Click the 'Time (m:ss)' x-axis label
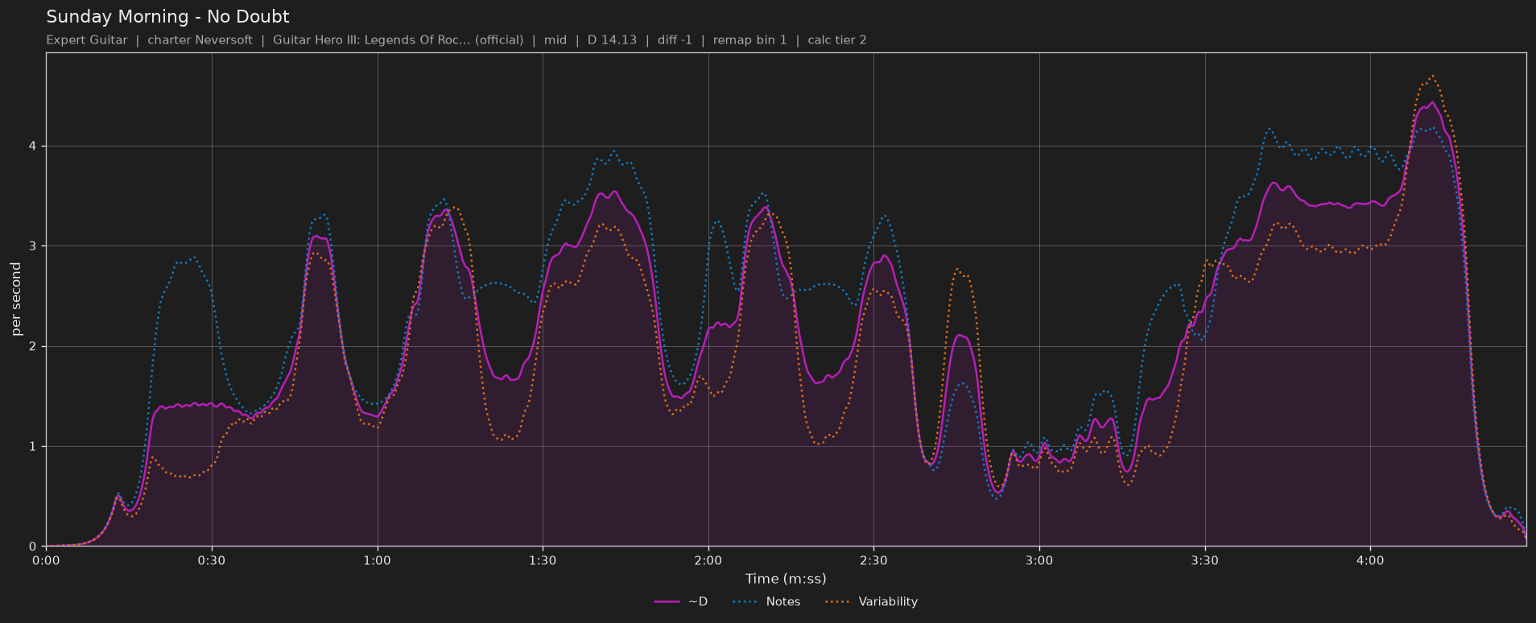This screenshot has height=623, width=1536. pos(786,579)
